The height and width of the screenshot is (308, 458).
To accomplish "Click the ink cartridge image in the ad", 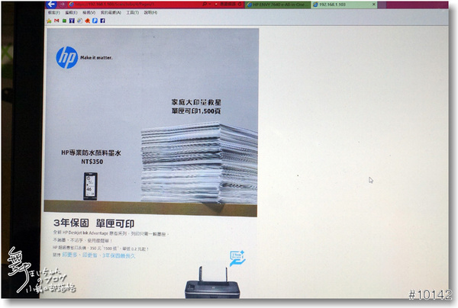I will tap(90, 186).
